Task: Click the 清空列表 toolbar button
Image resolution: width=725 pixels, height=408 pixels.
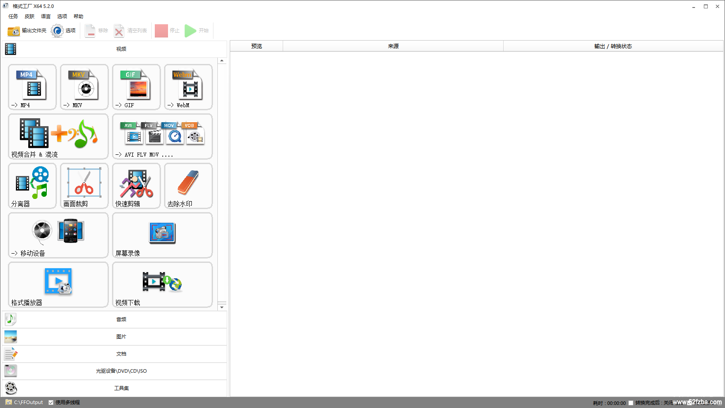Action: pyautogui.click(x=131, y=30)
